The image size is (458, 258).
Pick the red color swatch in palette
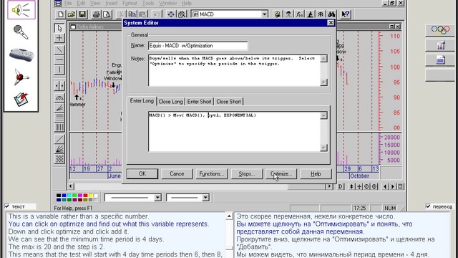coord(85,195)
